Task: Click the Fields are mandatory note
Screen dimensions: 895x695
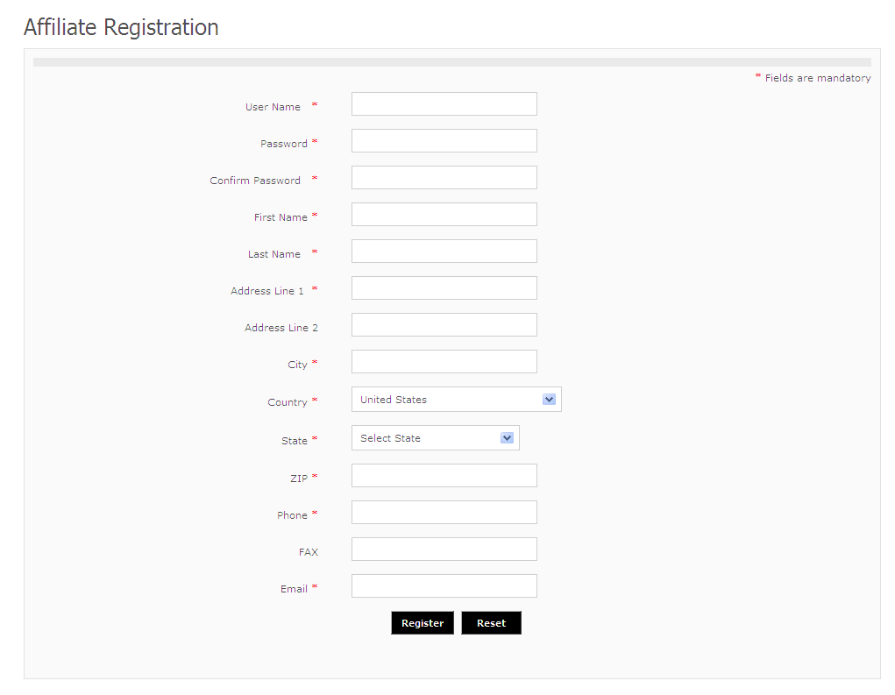Action: pyautogui.click(x=817, y=78)
